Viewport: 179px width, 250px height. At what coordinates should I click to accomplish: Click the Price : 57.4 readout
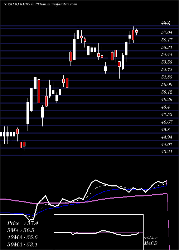click(x=23, y=223)
